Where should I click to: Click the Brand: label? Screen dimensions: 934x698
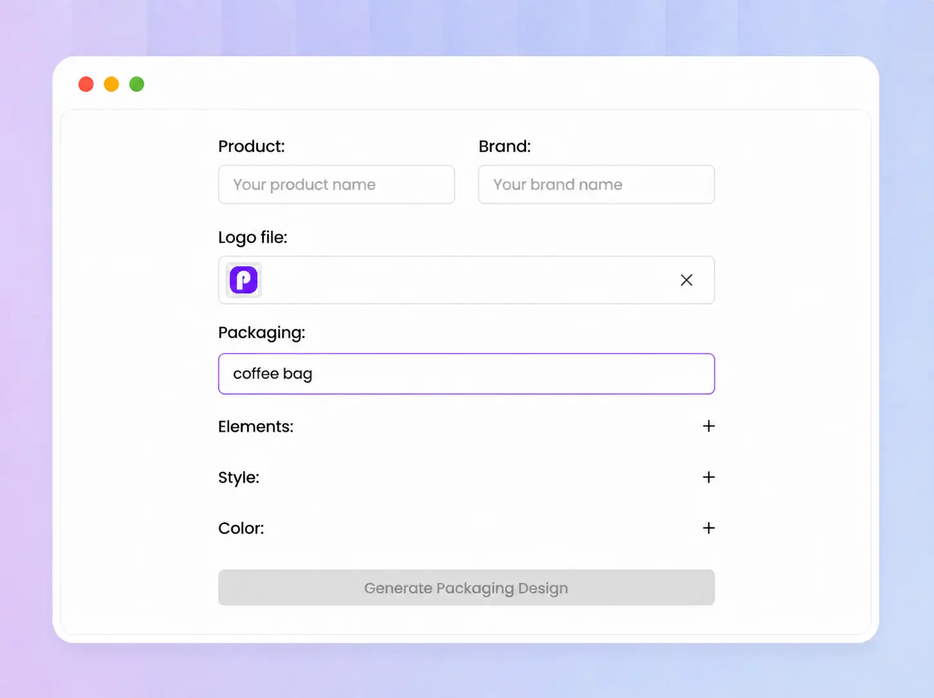click(x=505, y=146)
